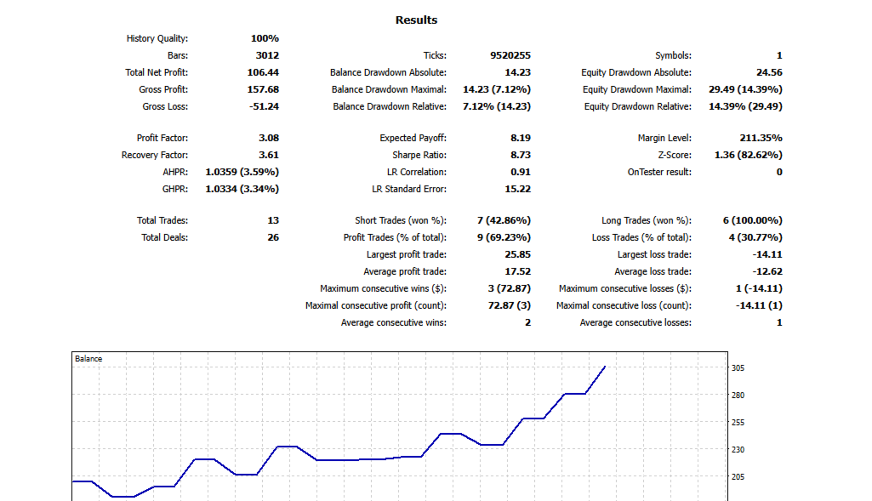Click the Gross Loss value -51.24
The image size is (872, 501).
tap(265, 106)
